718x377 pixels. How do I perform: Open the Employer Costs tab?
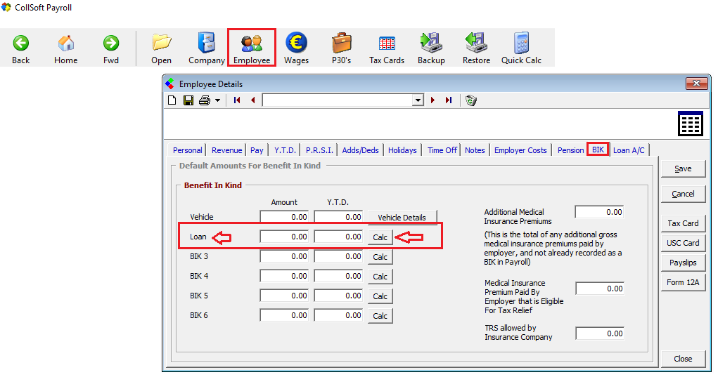520,150
